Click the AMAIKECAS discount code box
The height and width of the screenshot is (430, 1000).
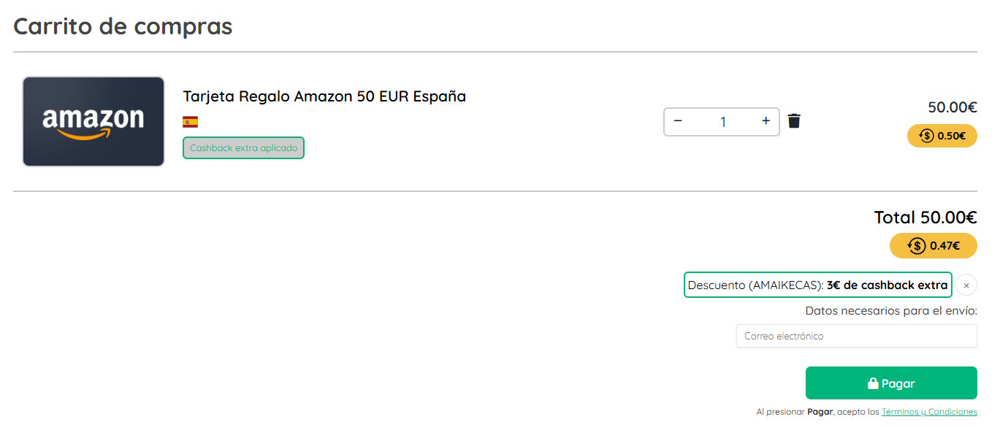[x=817, y=285]
